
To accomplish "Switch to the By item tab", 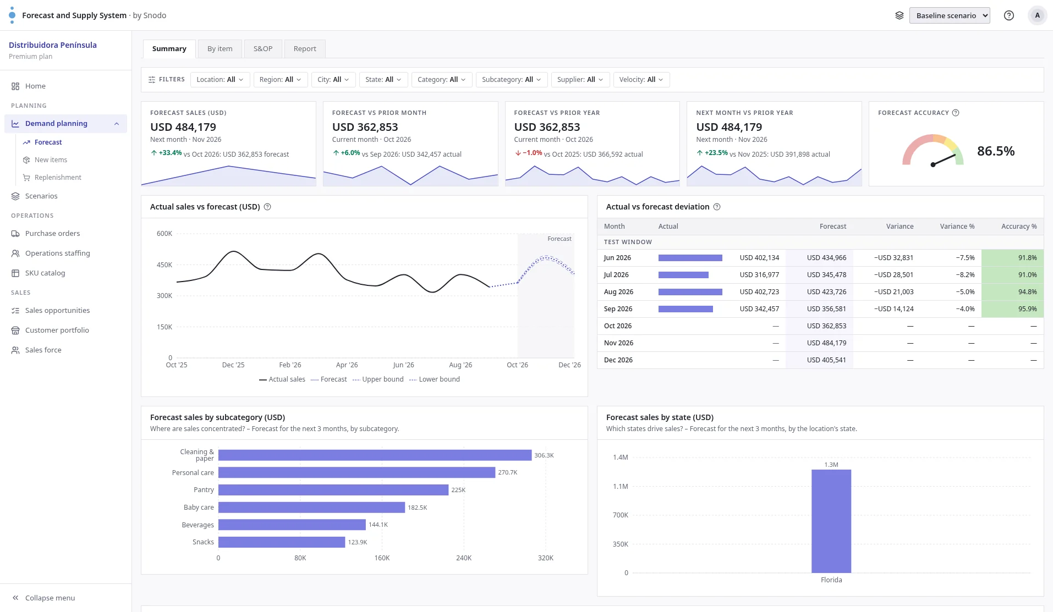I will (x=220, y=49).
